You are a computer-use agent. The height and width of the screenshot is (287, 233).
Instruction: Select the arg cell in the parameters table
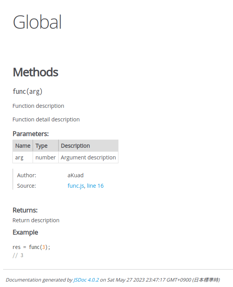click(x=19, y=157)
